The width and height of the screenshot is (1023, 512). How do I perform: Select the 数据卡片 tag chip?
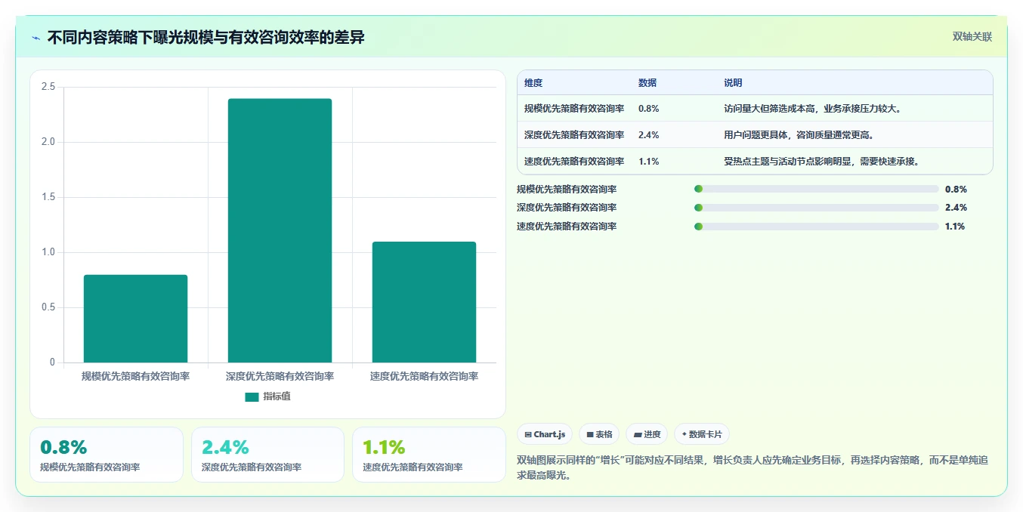click(x=702, y=434)
